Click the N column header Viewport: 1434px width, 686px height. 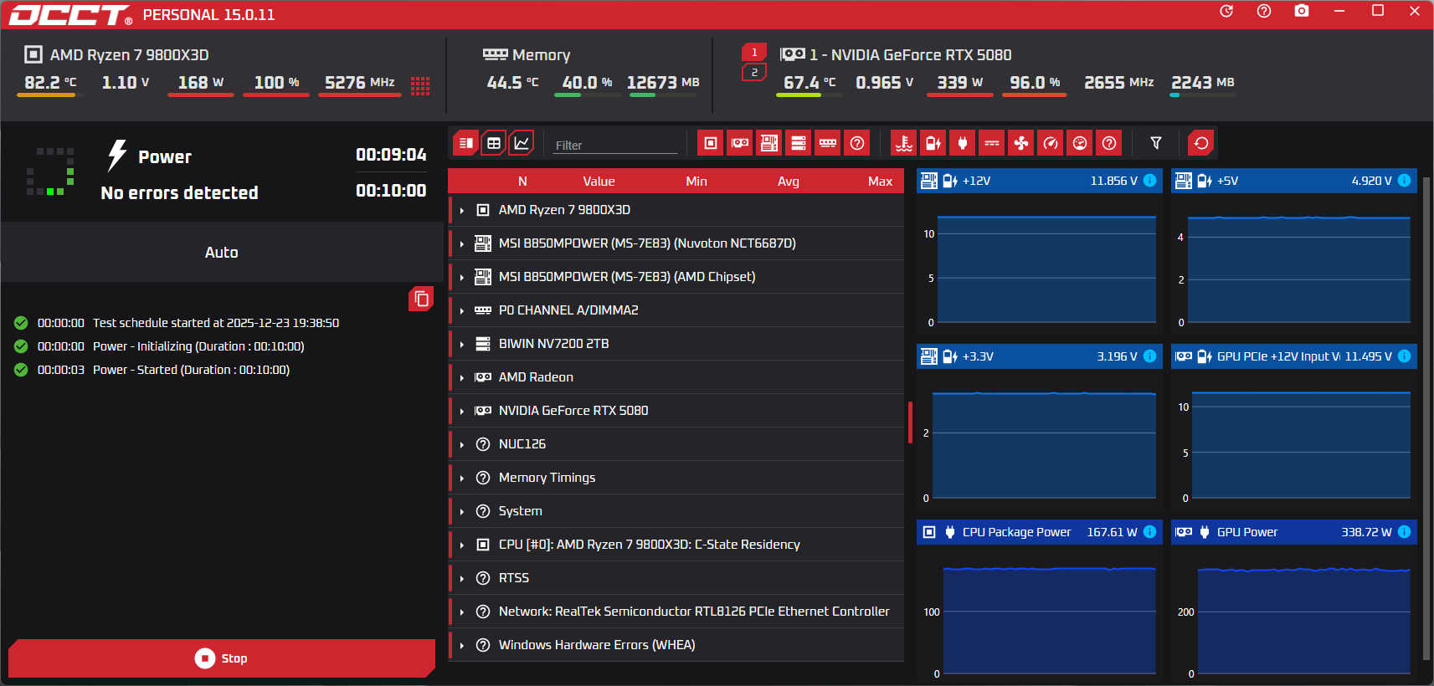coord(522,182)
